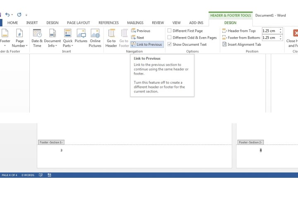Open the ADD-INS tab
The width and height of the screenshot is (298, 198).
196,23
